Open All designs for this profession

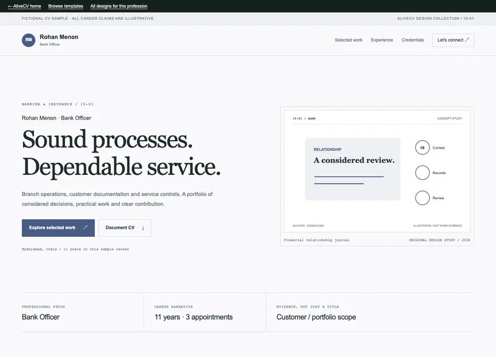[118, 6]
